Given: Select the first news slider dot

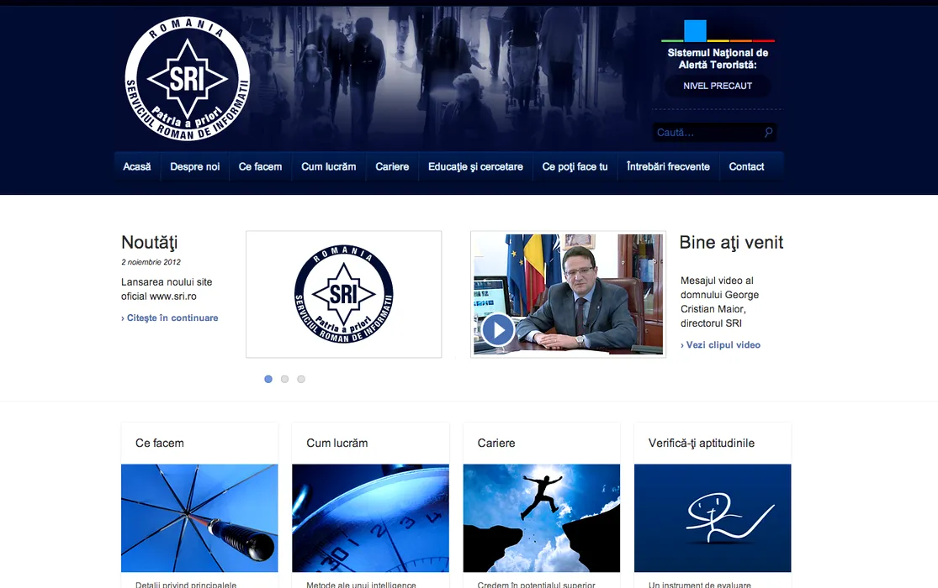Looking at the screenshot, I should [268, 379].
